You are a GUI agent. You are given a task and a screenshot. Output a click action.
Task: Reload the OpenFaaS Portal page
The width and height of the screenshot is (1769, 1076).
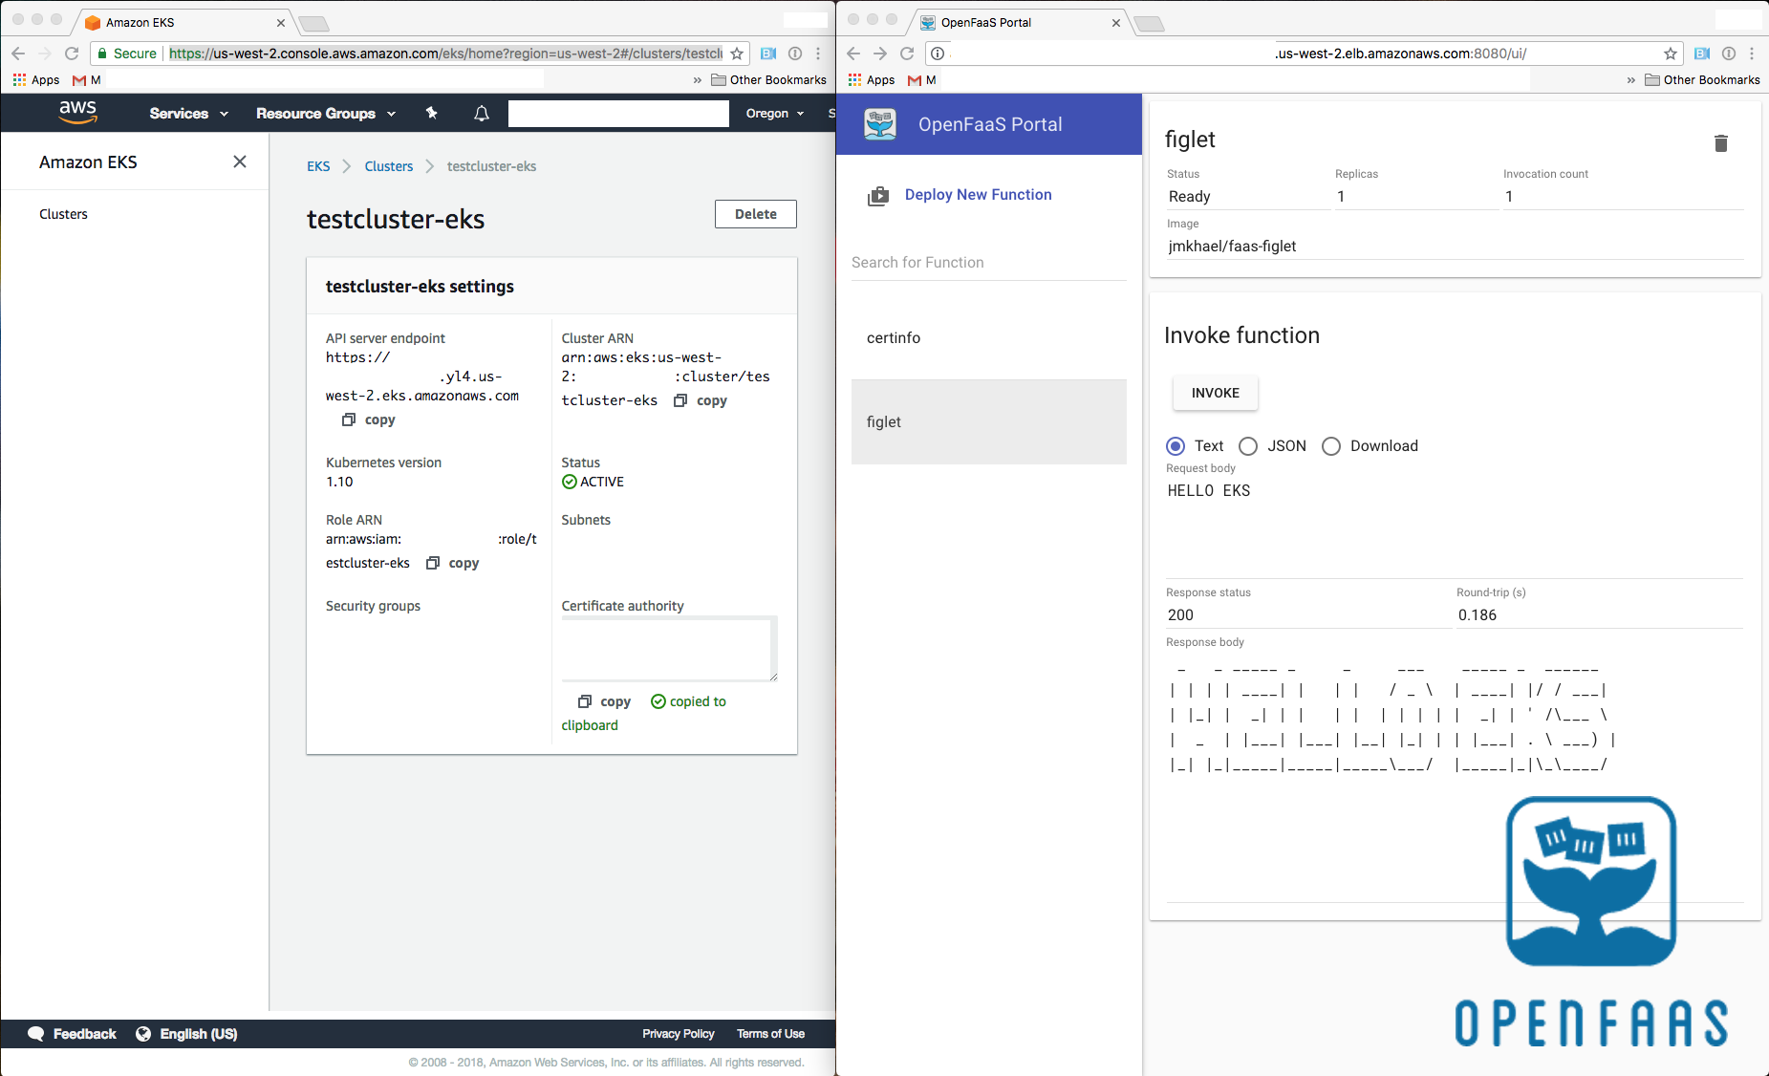click(x=908, y=54)
